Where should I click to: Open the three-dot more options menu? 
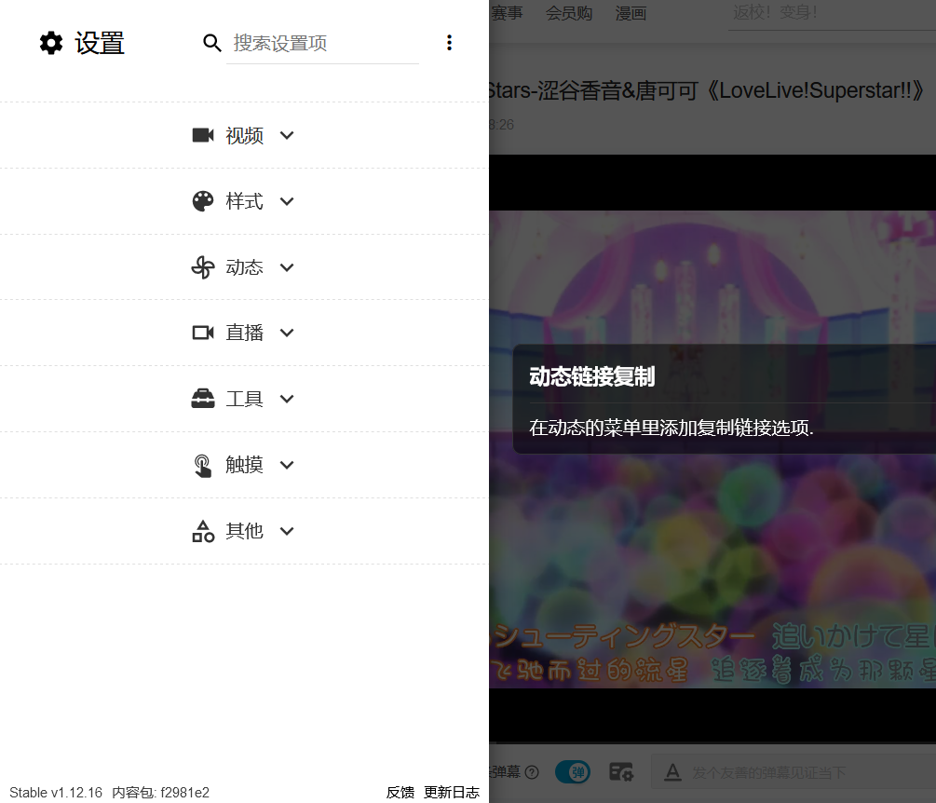(449, 43)
